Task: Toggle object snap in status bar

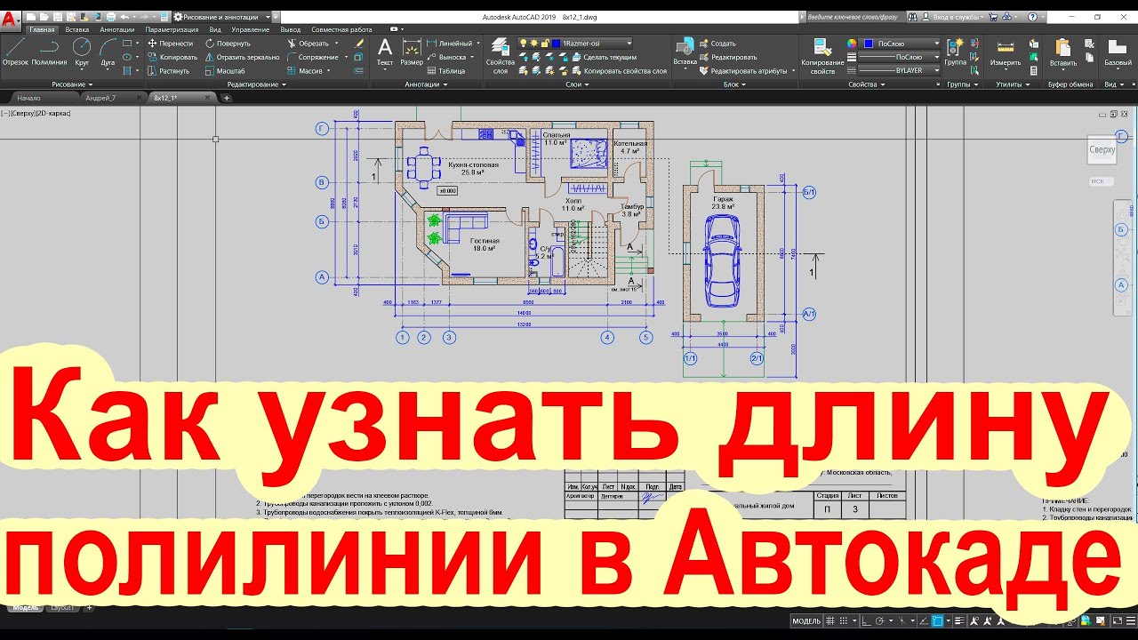Action: tap(937, 620)
